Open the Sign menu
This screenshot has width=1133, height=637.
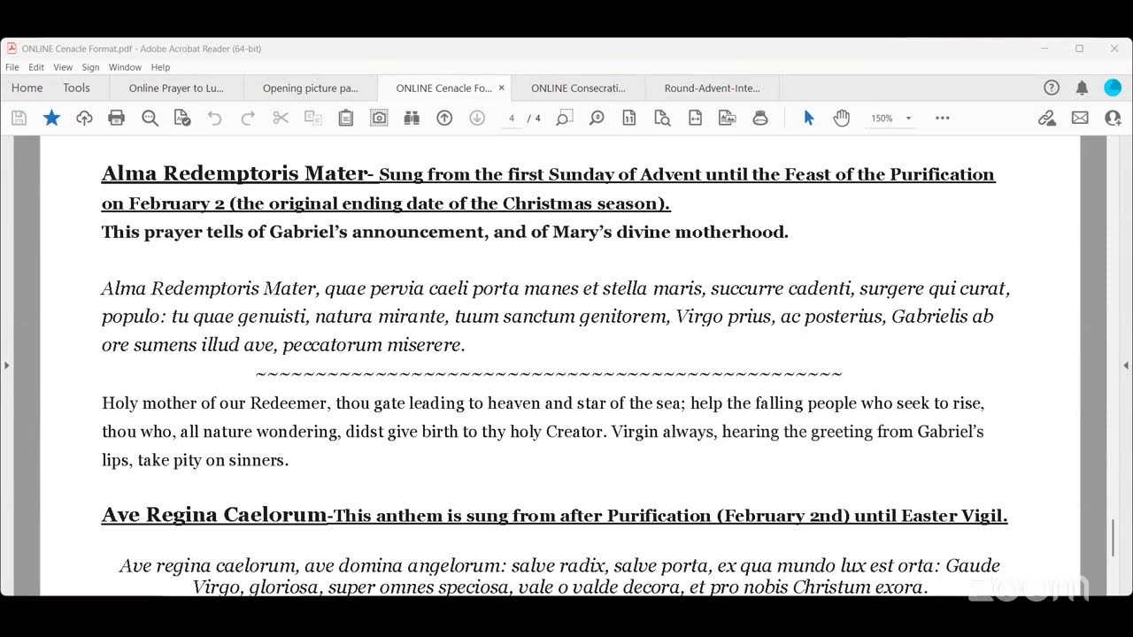90,67
